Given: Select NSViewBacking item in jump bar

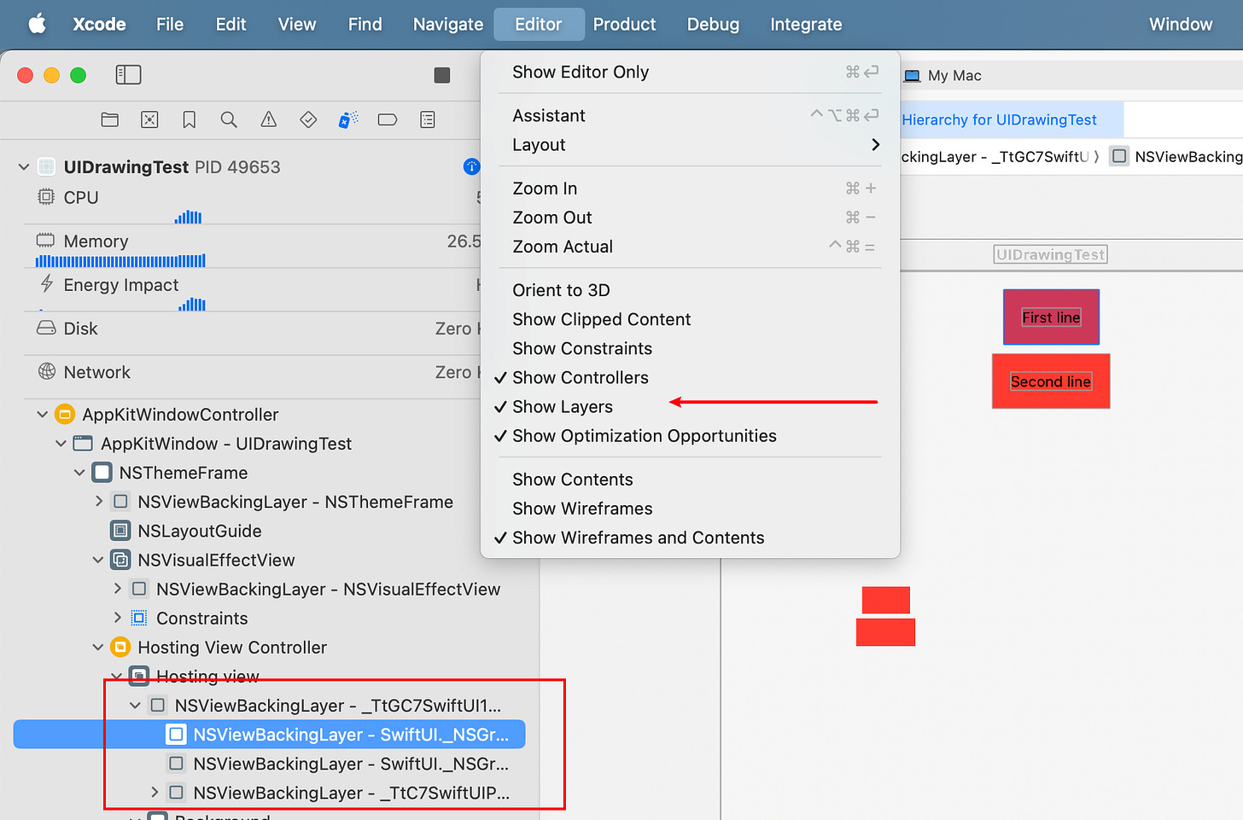Looking at the screenshot, I should (1178, 156).
